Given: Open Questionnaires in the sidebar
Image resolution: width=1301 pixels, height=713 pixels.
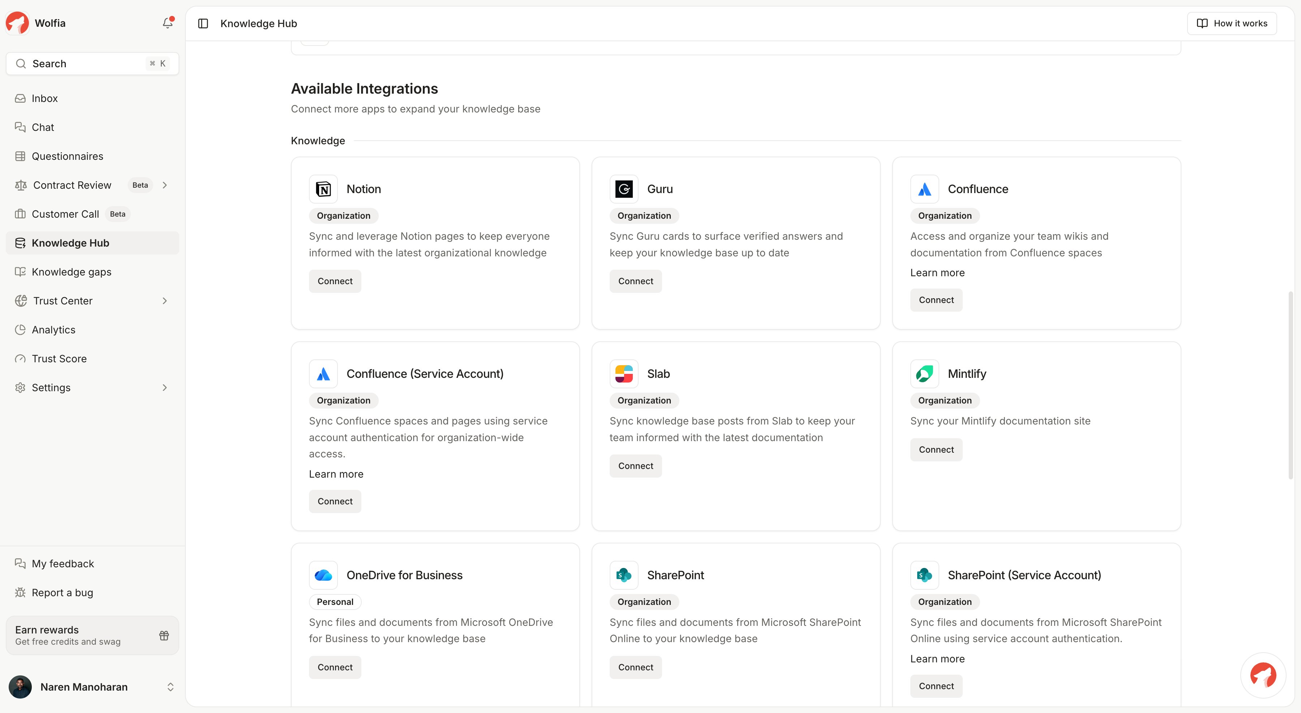Looking at the screenshot, I should 93,156.
